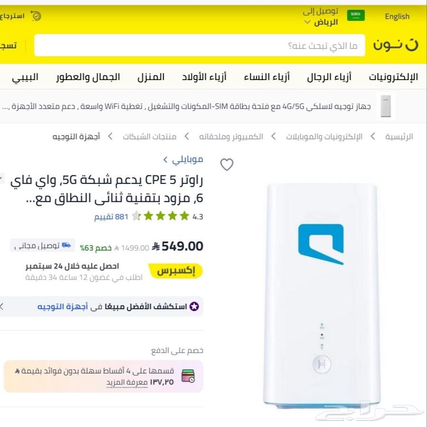Open the الجمال والعطور category menu

point(88,77)
